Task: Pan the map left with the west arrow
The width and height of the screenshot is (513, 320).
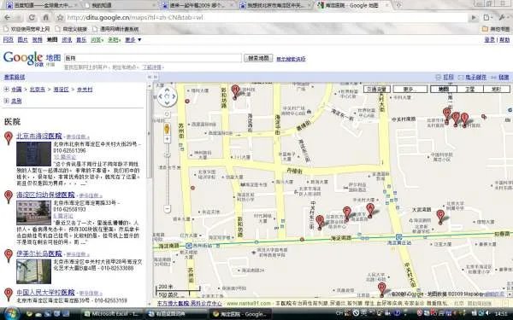Action: (161, 96)
